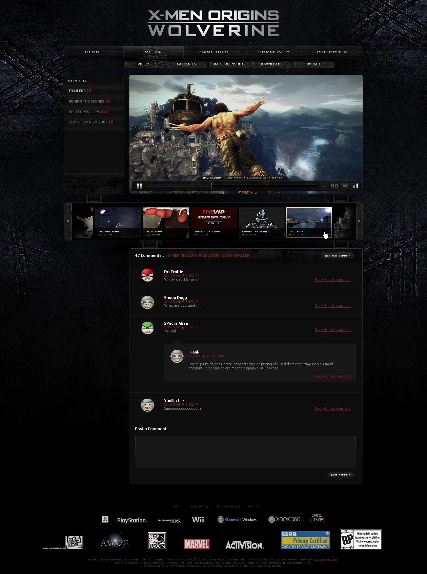427x574 pixels.
Task: Click the Xbox 360 logo
Action: click(x=284, y=519)
